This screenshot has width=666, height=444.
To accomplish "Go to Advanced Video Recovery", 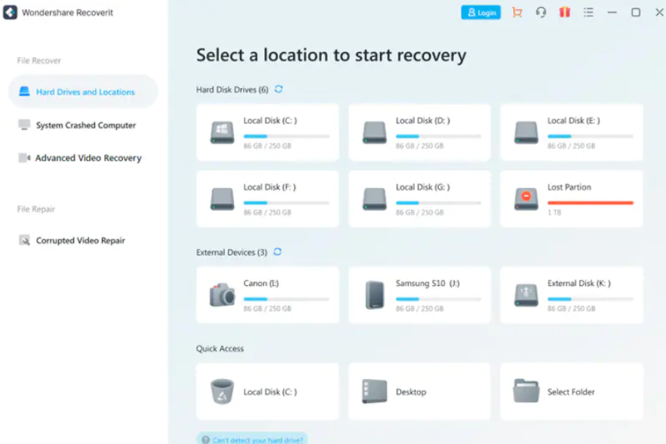I will [x=88, y=158].
